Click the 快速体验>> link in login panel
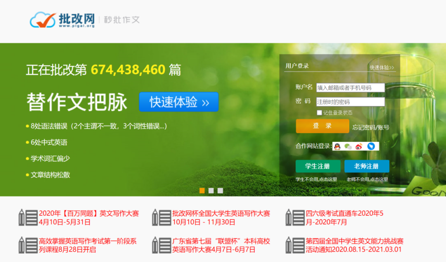The image size is (446, 262). coord(382,67)
